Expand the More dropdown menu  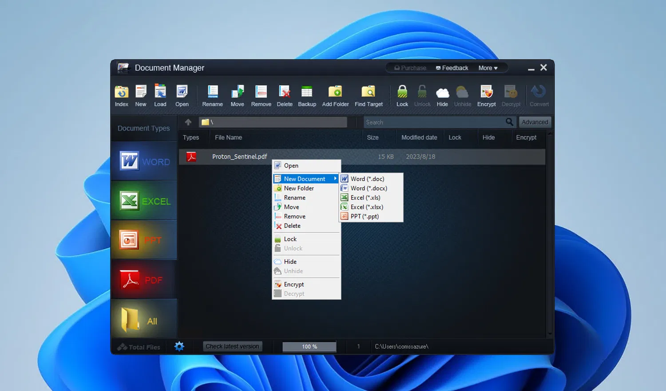[488, 68]
